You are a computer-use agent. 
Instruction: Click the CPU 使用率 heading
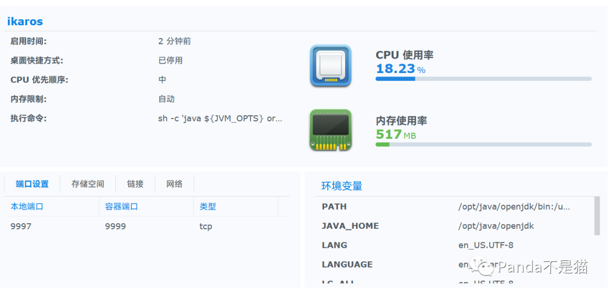(x=404, y=55)
